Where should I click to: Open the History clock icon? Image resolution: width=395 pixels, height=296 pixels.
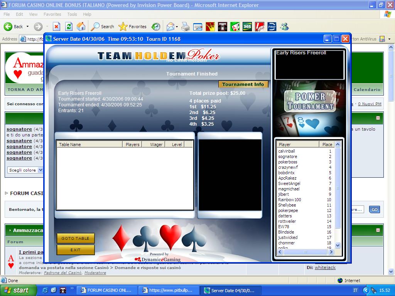pos(156,27)
